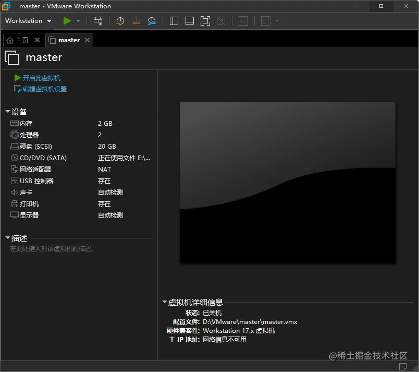This screenshot has width=419, height=372.
Task: Enter full screen mode icon
Action: [205, 21]
